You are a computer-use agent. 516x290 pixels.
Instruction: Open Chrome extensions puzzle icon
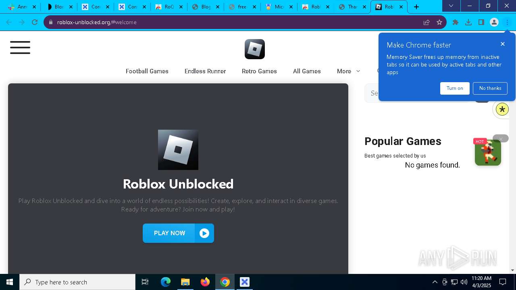coord(456,22)
